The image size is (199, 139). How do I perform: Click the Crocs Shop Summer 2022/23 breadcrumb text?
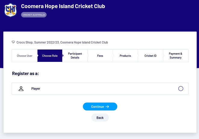point(62,42)
